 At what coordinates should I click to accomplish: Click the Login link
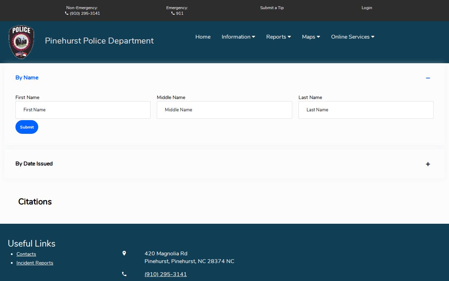tap(367, 8)
